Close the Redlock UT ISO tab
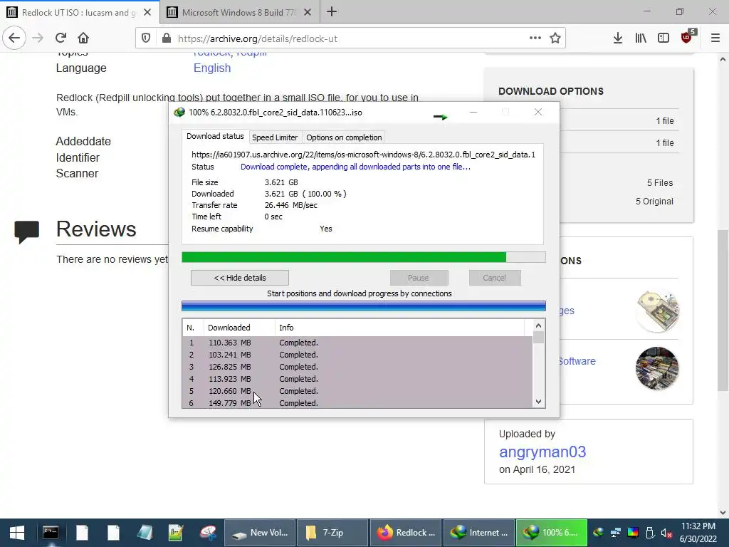Screen dimensions: 729x547 [147, 13]
